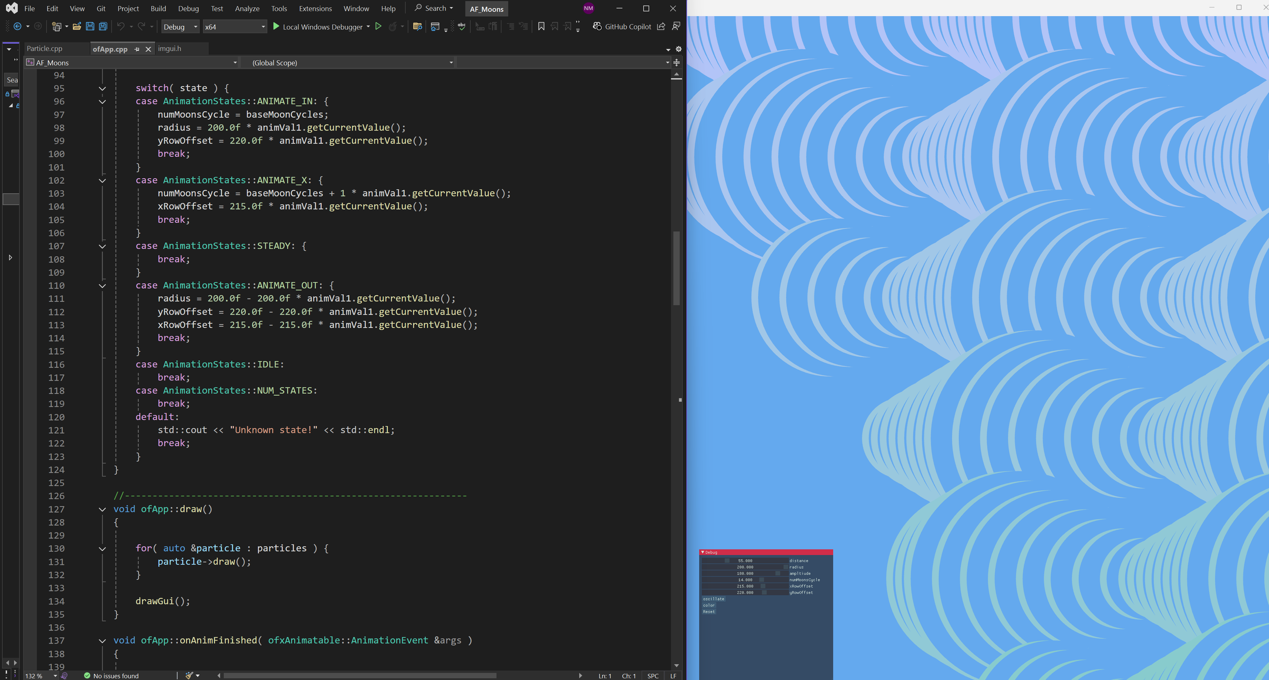
Task: Click the comment selection toolbar icon
Action: click(x=511, y=26)
